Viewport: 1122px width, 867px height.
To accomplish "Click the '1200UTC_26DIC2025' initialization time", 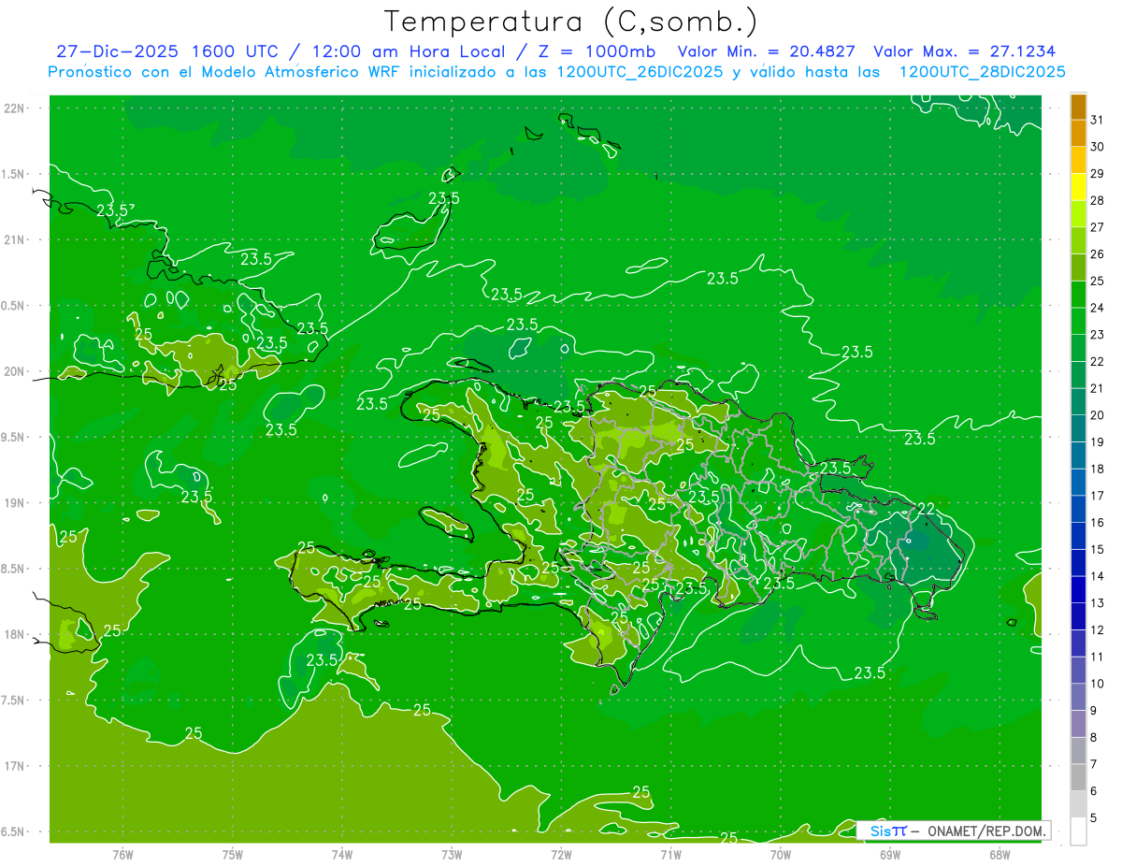I will click(641, 72).
